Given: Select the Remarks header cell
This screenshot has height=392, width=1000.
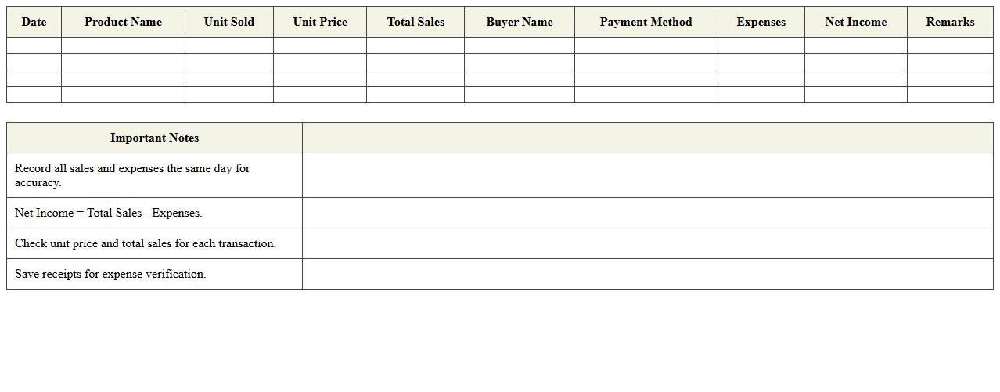Looking at the screenshot, I should click(950, 22).
